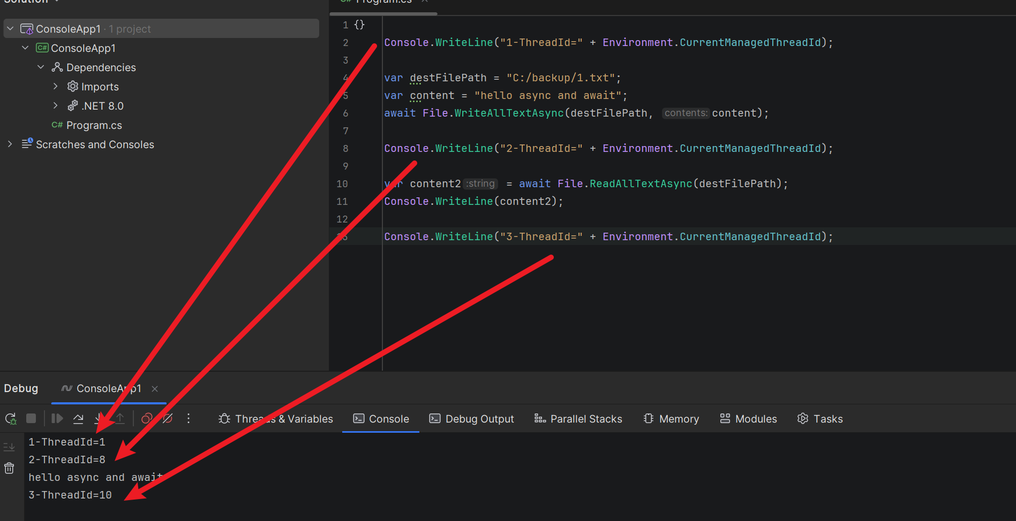Open the Parallel Stacks tab
This screenshot has height=521, width=1016.
tap(578, 419)
